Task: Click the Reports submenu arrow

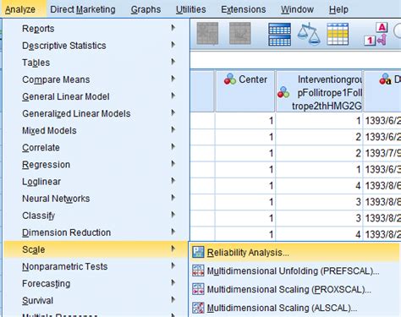Action: click(173, 28)
